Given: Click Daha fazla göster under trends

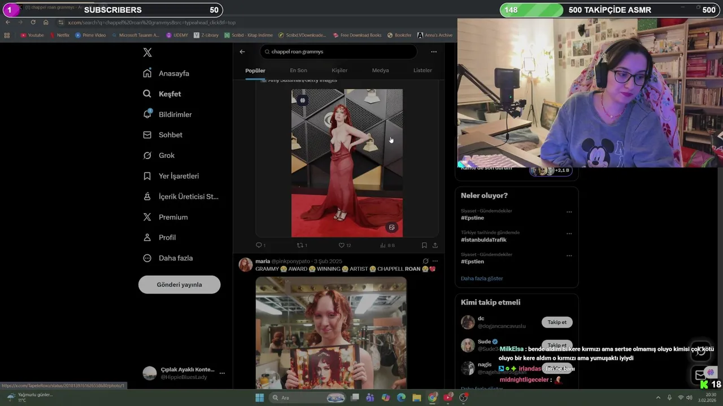Looking at the screenshot, I should coord(482,279).
